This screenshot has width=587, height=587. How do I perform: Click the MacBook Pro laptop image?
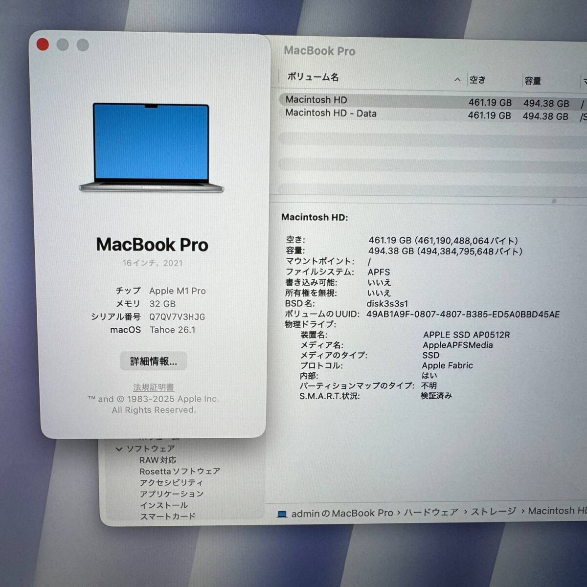coord(152,147)
